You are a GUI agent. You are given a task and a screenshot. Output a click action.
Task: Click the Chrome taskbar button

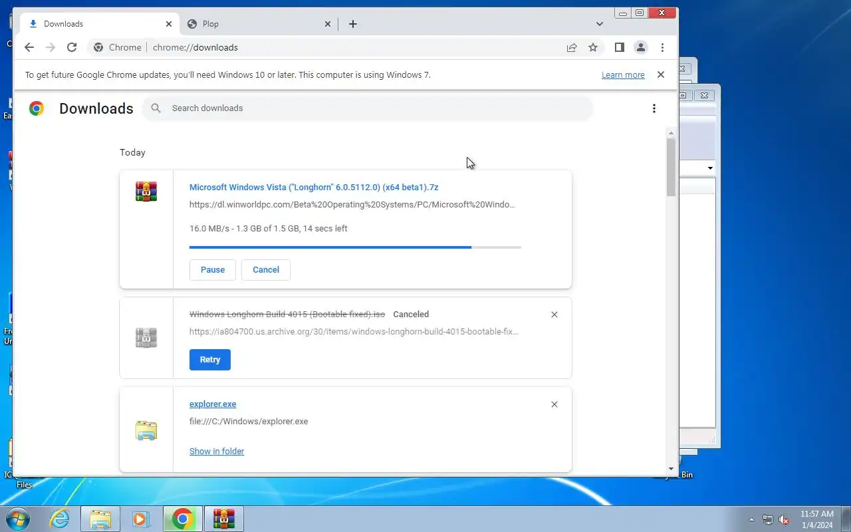point(183,519)
